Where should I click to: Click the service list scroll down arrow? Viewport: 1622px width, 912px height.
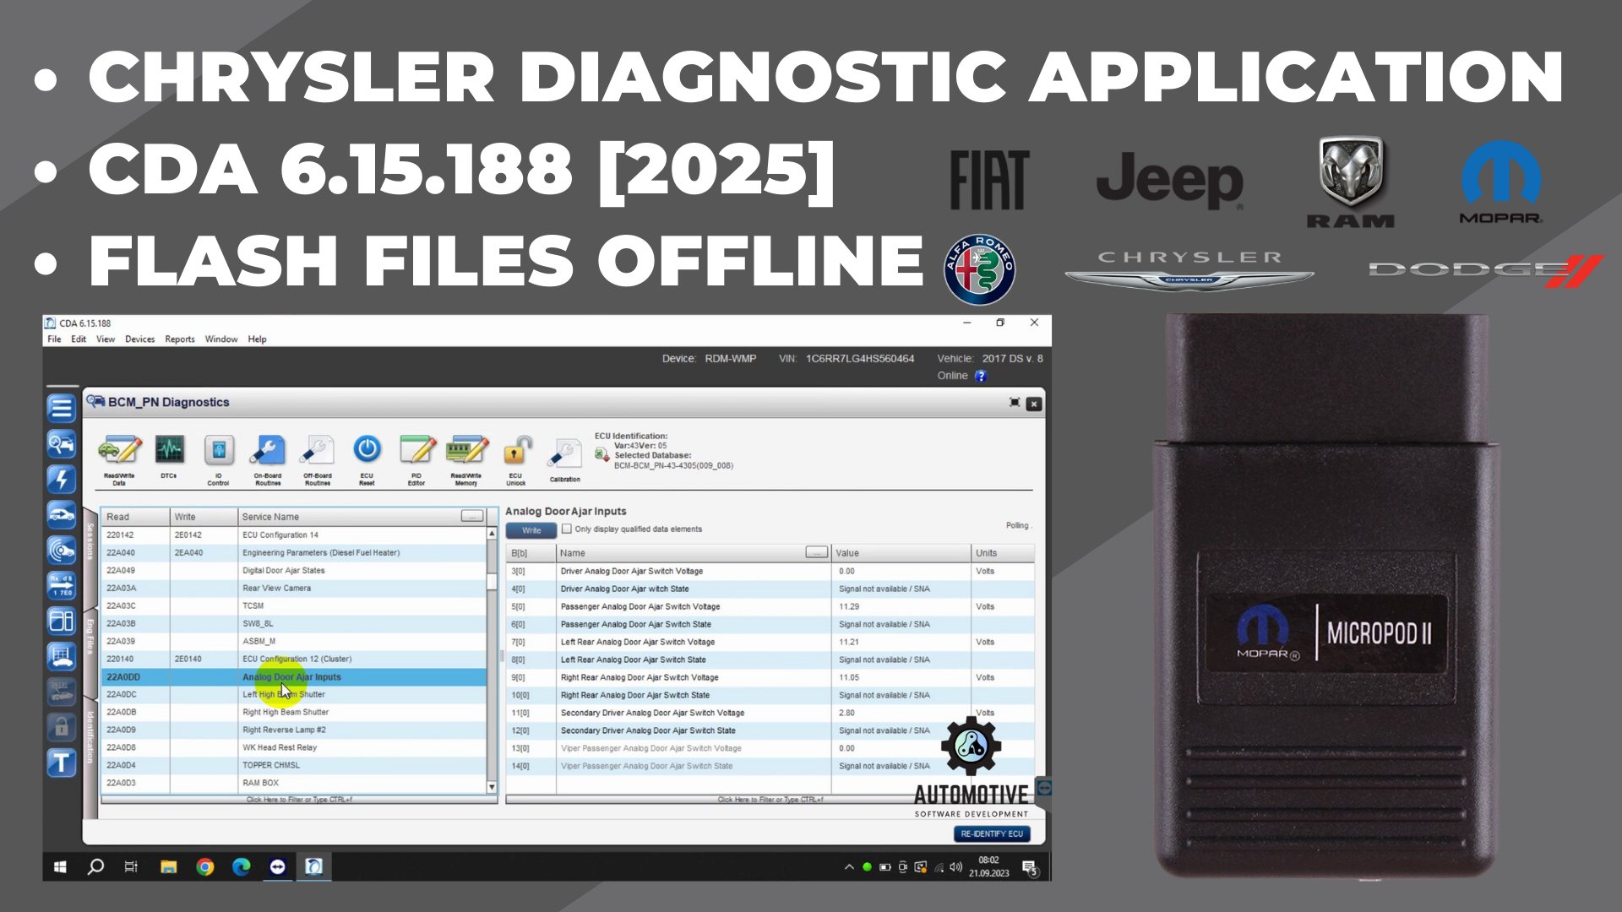(x=492, y=787)
